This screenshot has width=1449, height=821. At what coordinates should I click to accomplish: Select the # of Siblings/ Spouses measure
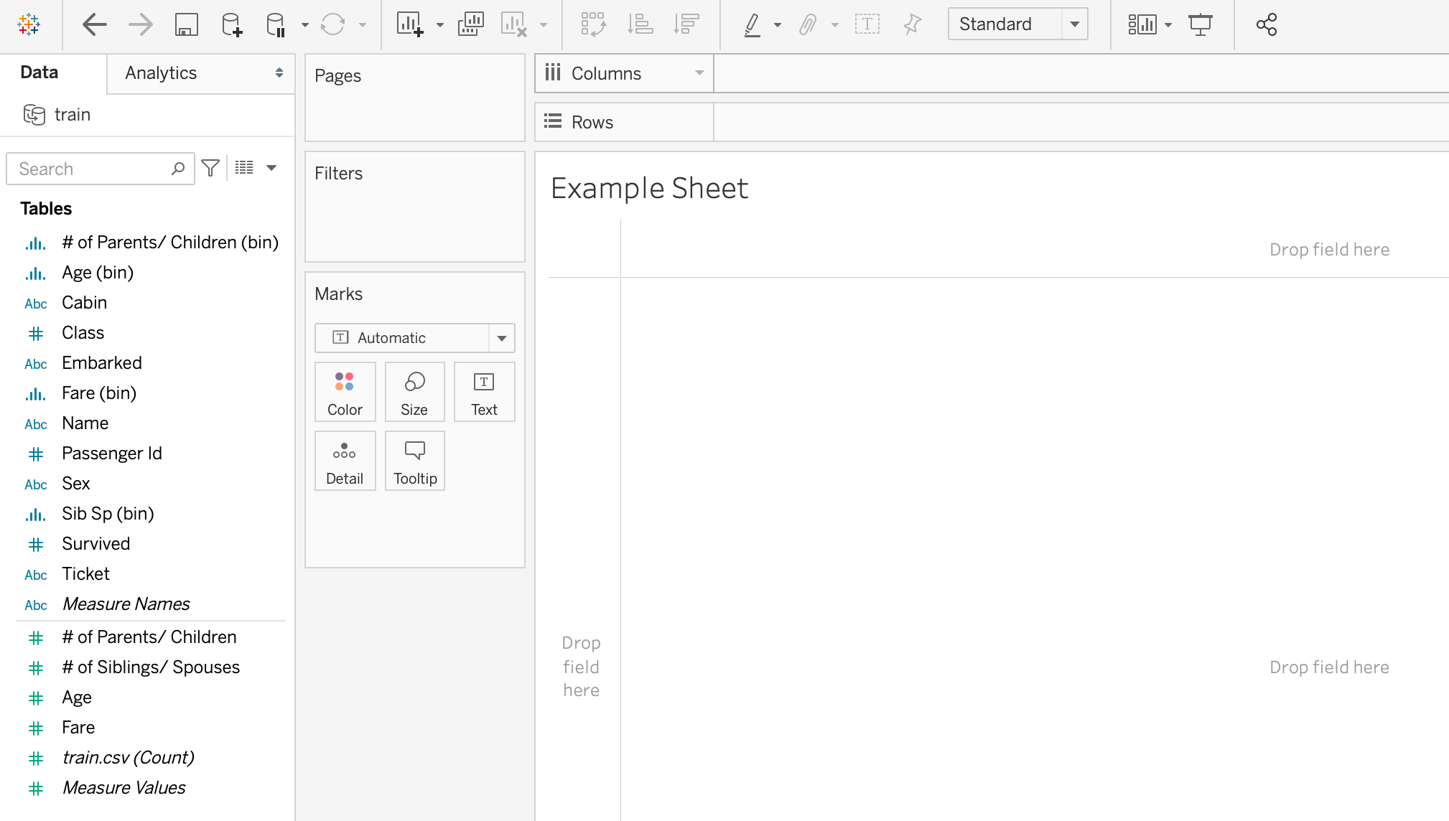click(x=151, y=667)
